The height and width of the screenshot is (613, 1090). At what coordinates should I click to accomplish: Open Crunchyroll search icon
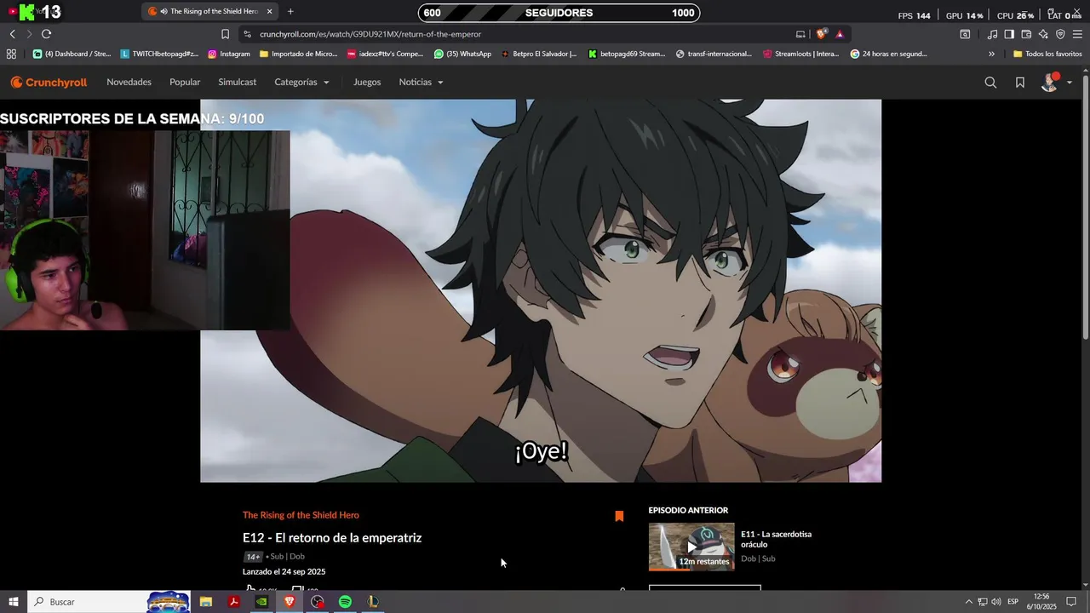click(x=990, y=83)
